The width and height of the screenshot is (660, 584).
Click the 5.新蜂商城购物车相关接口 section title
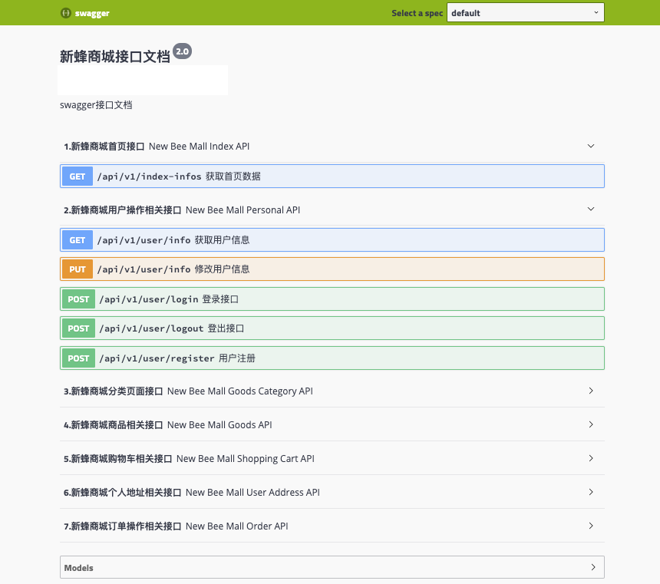pyautogui.click(x=118, y=458)
